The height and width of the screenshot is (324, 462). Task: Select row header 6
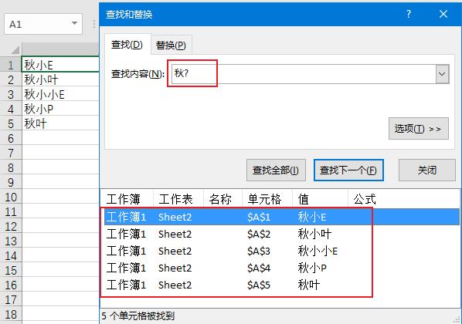(x=11, y=138)
